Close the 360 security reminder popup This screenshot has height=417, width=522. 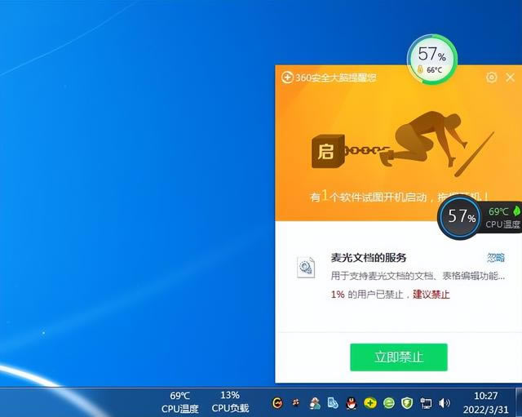(x=510, y=78)
